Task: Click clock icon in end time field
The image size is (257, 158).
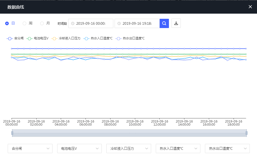Action: click(x=119, y=23)
